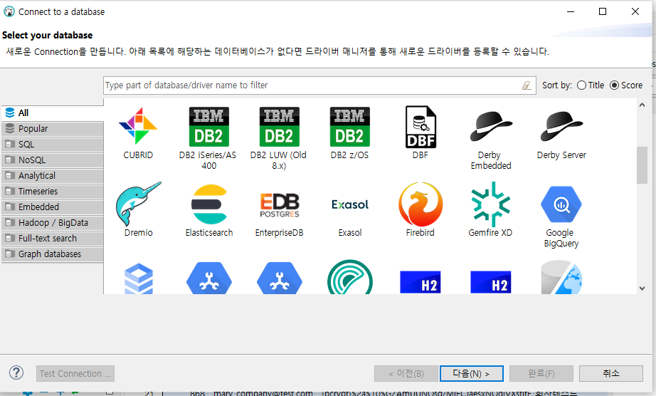Click the 다음(N) next button
Screen dimensions: 656x396
click(472, 373)
